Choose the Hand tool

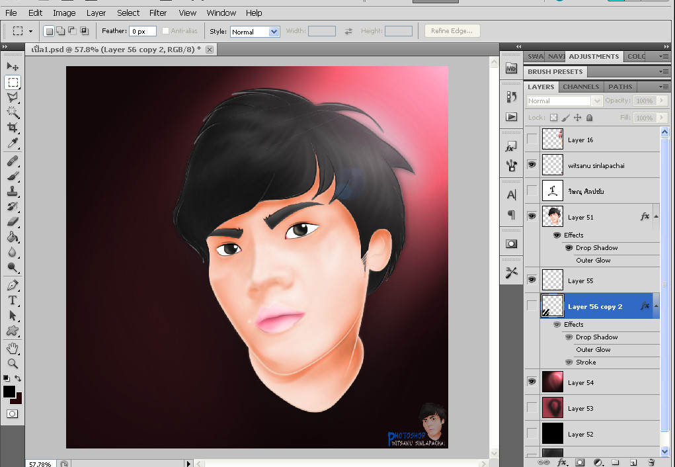pyautogui.click(x=13, y=348)
